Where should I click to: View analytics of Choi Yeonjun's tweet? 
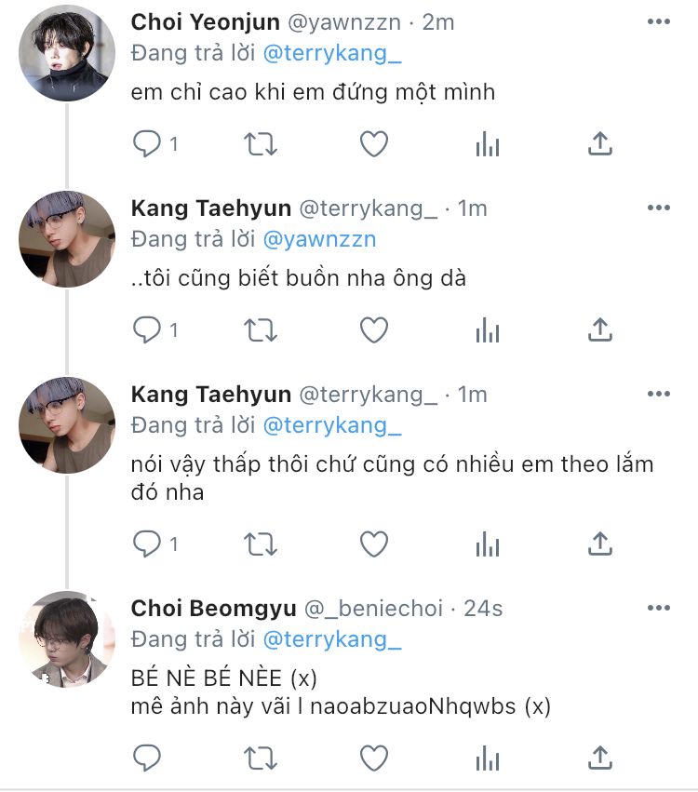(487, 144)
